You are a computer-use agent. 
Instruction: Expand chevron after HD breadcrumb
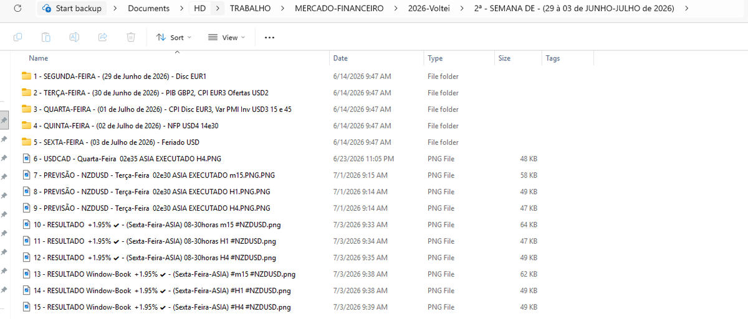click(217, 9)
